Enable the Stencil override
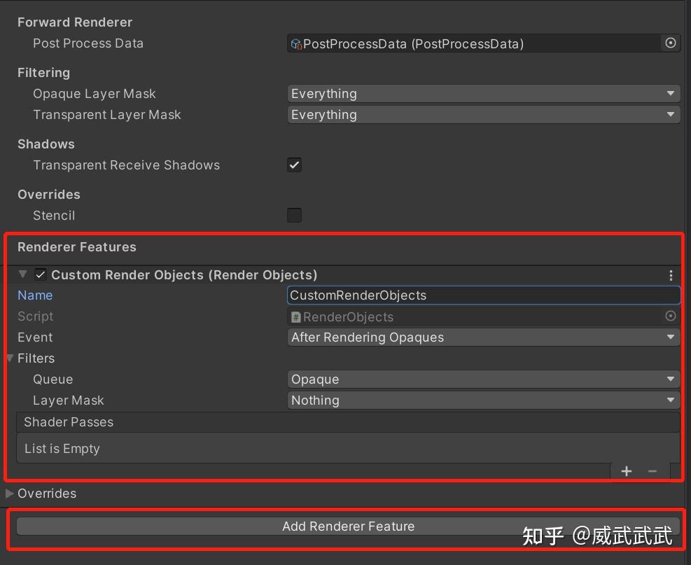The image size is (691, 565). tap(294, 215)
